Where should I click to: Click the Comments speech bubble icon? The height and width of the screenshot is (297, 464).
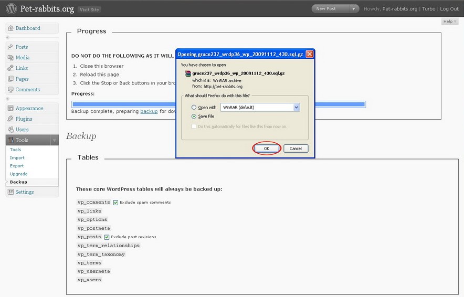(10, 89)
